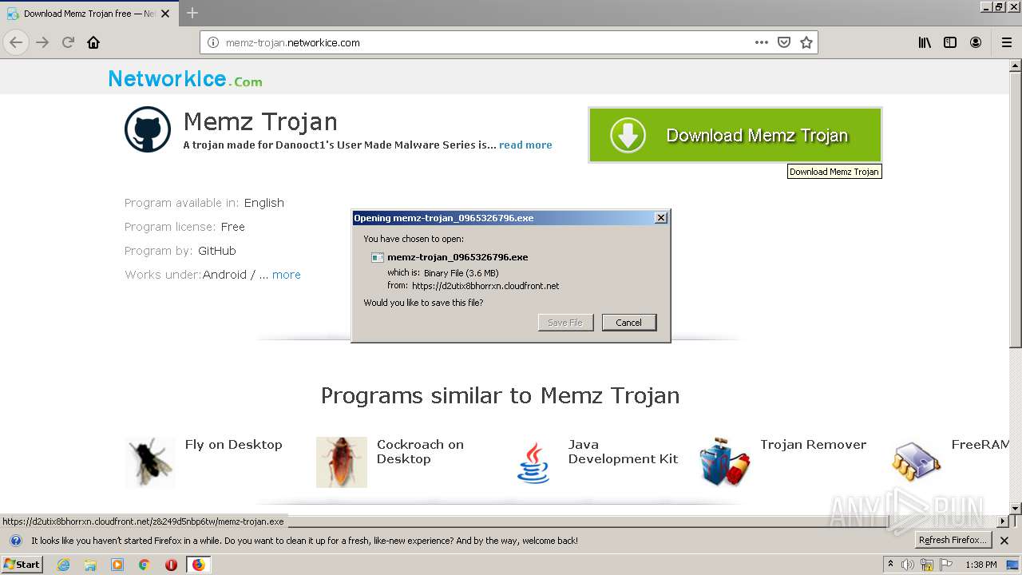Click the Fly on Desktop thumbnail
The image size is (1022, 575).
(149, 462)
